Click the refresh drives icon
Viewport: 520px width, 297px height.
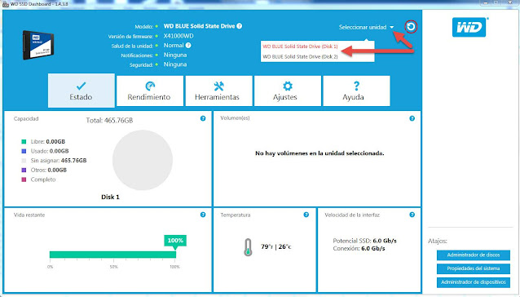(411, 27)
